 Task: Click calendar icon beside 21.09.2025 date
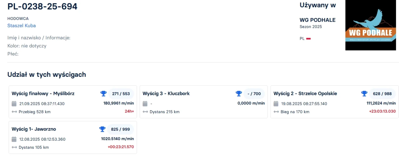click(x=14, y=104)
